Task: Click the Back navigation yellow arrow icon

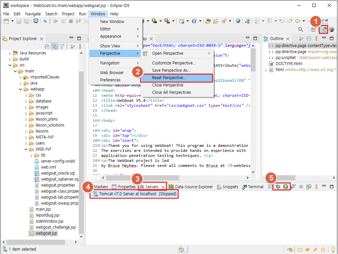Action: (x=298, y=21)
